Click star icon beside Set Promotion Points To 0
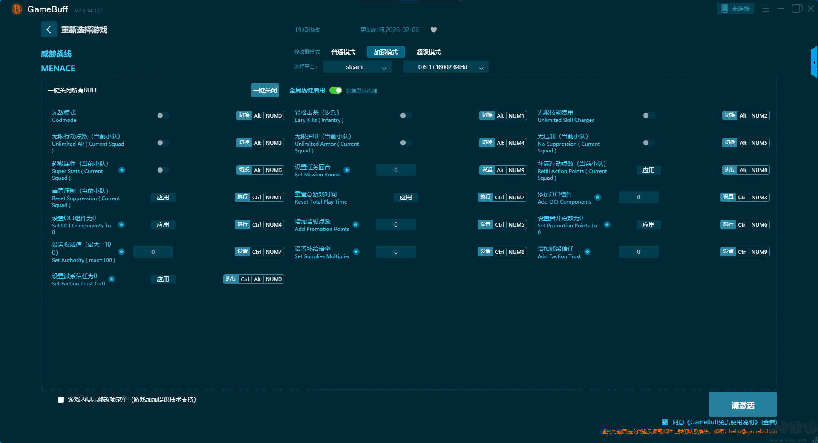Screen dimensions: 818x443 click(x=607, y=224)
